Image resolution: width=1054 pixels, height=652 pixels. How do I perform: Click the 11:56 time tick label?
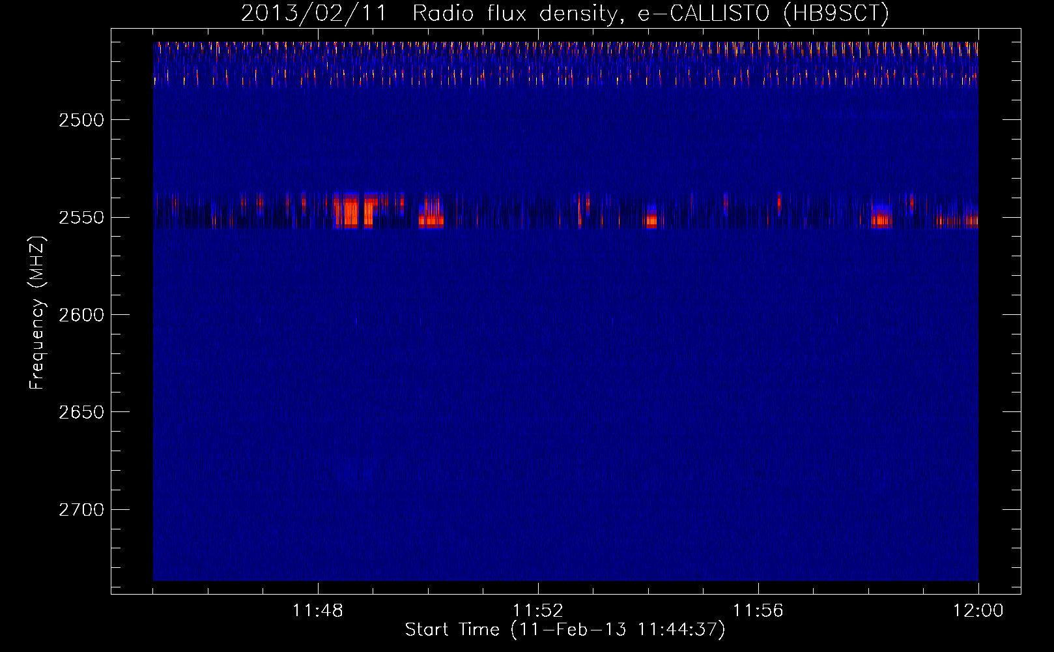[x=758, y=611]
